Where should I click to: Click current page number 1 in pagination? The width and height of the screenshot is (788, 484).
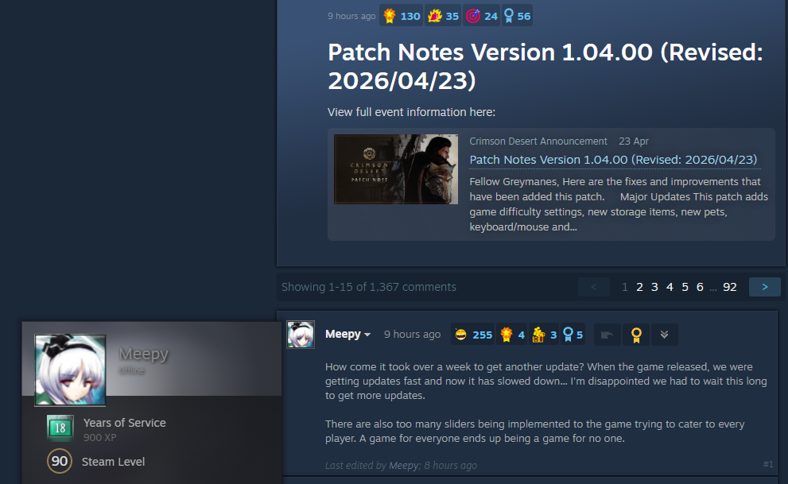coord(625,287)
